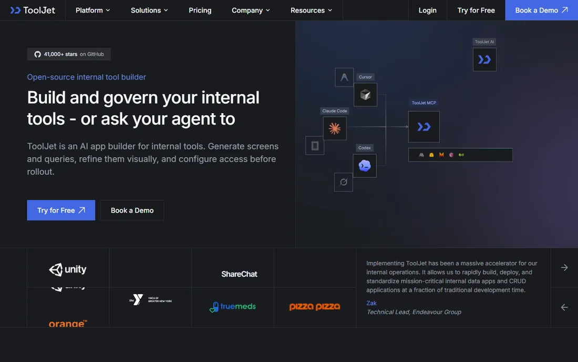Click the Codex label in the diagram
578x362 pixels.
(x=365, y=148)
